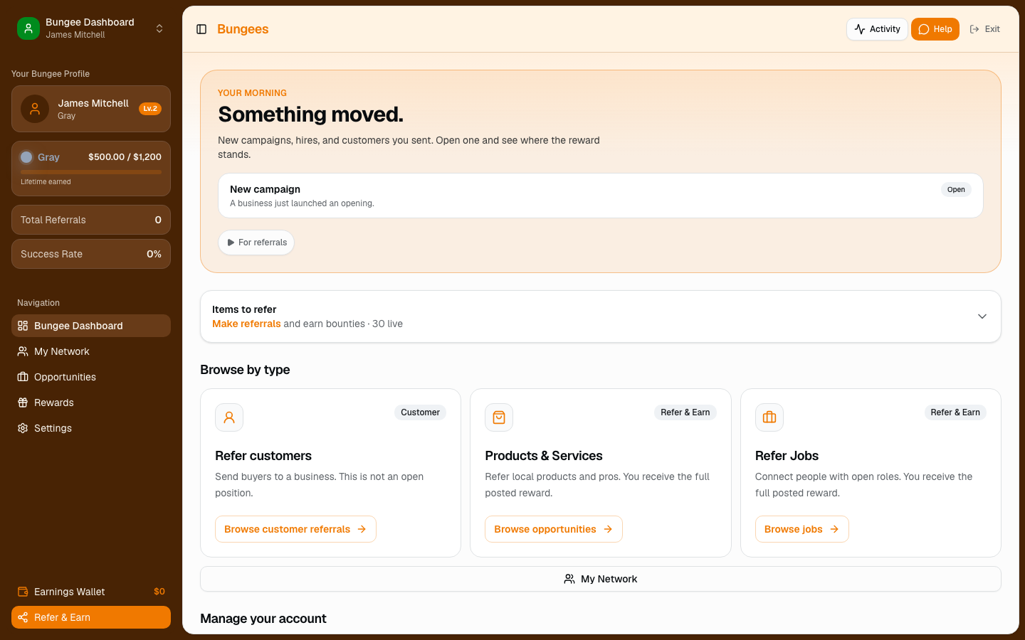Click the Lv.2 level badge
This screenshot has height=640, width=1025.
point(150,109)
